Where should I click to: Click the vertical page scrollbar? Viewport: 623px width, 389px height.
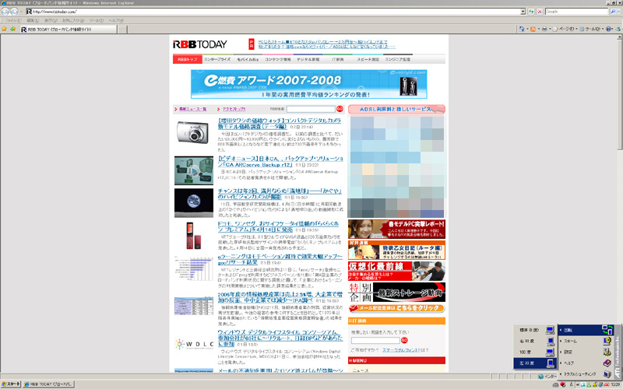click(619, 194)
